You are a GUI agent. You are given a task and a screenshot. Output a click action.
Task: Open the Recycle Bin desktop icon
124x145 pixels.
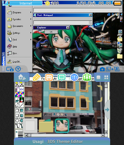[x=120, y=50]
